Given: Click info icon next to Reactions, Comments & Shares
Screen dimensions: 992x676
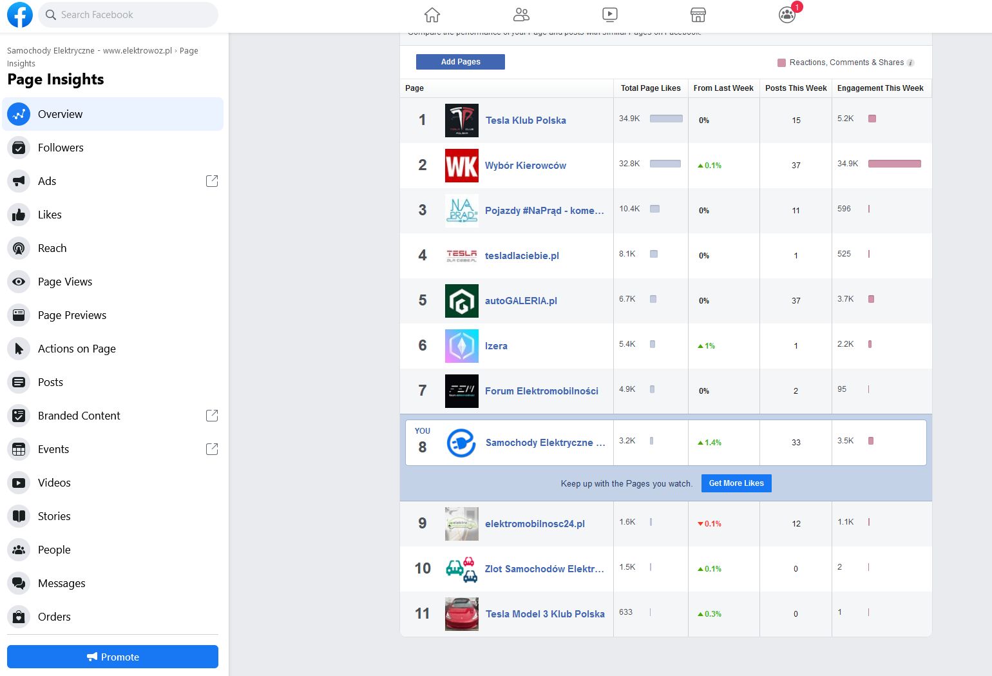Looking at the screenshot, I should click(910, 63).
